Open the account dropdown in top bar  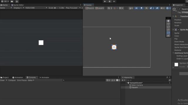[5, 1]
